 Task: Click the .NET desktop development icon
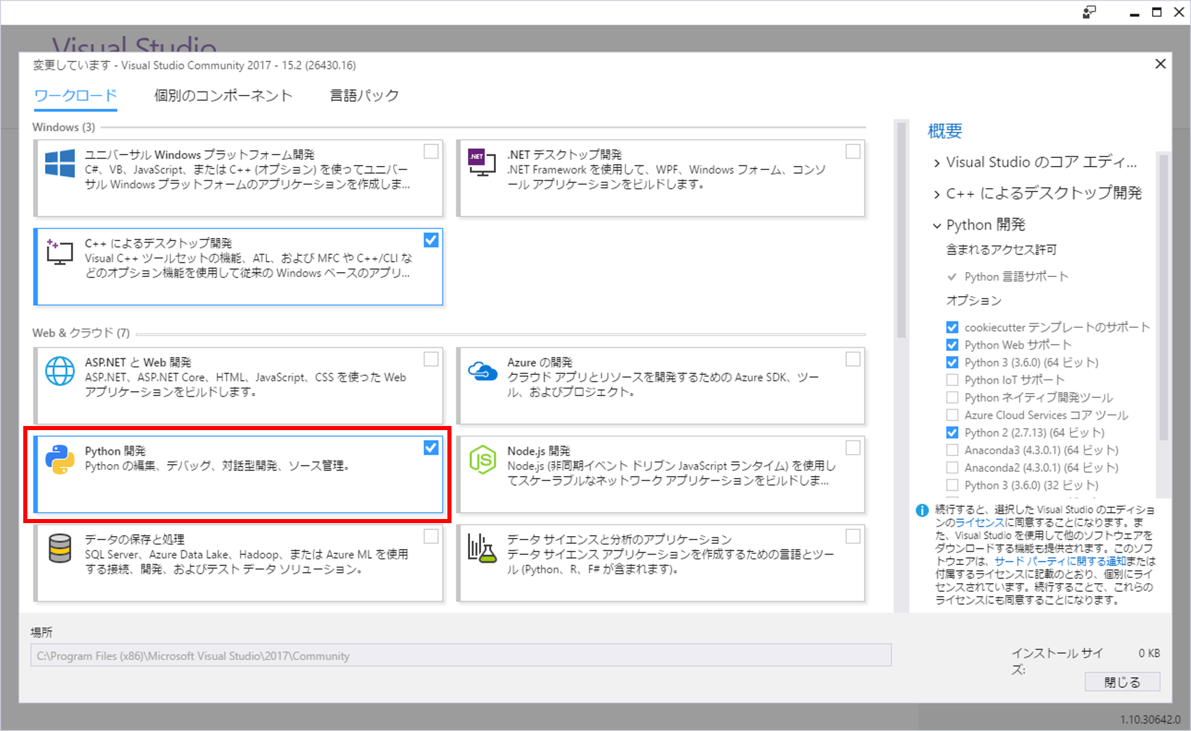point(482,162)
